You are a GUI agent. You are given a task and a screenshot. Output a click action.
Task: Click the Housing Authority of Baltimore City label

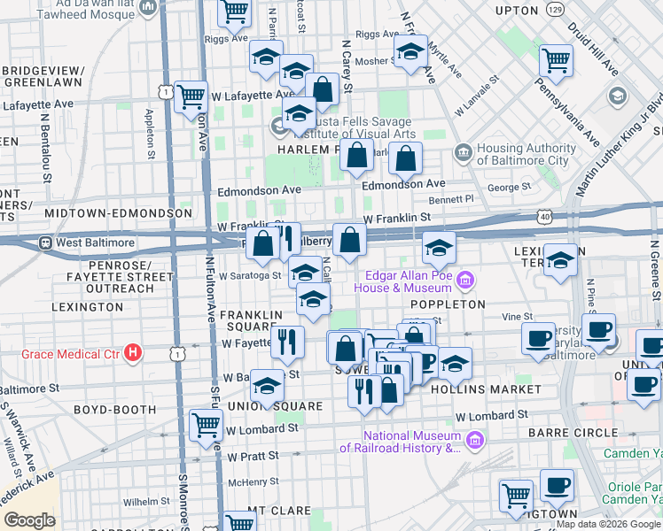[x=526, y=155]
